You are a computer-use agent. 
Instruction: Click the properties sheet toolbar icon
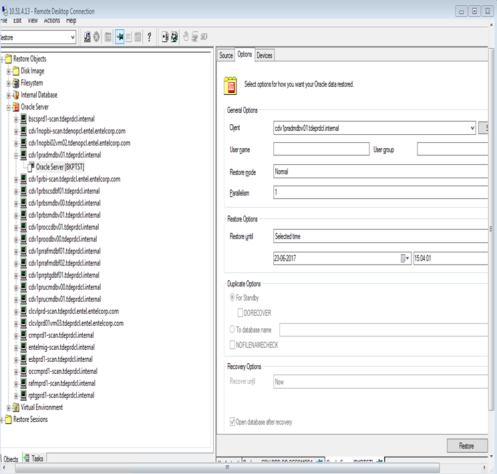[x=108, y=37]
